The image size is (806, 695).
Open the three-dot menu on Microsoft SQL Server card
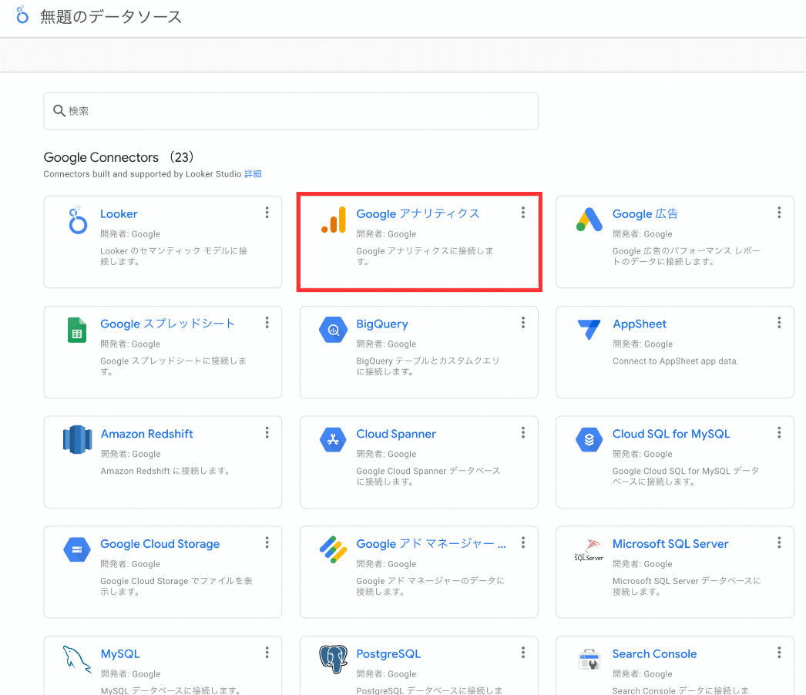pyautogui.click(x=779, y=543)
